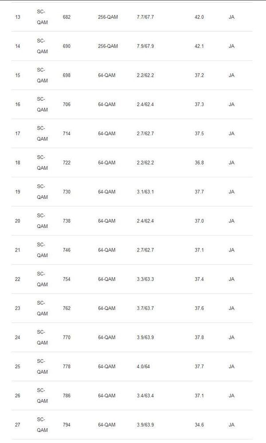The height and width of the screenshot is (443, 266).
Task: Click power value 4.0/64 for channel 25
Action: point(144,366)
